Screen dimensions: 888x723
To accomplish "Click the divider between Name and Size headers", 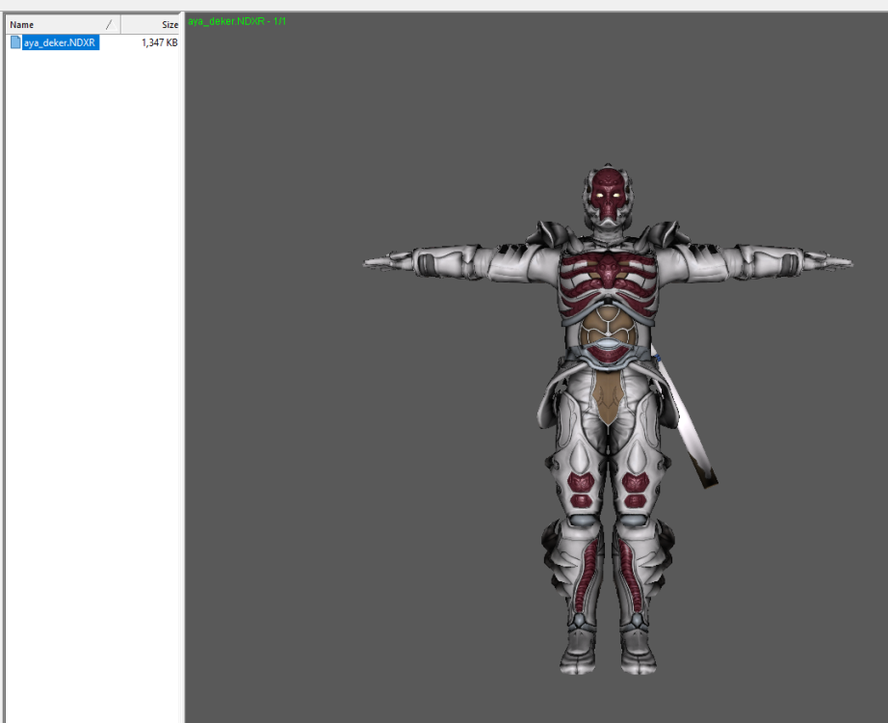I will coord(121,24).
